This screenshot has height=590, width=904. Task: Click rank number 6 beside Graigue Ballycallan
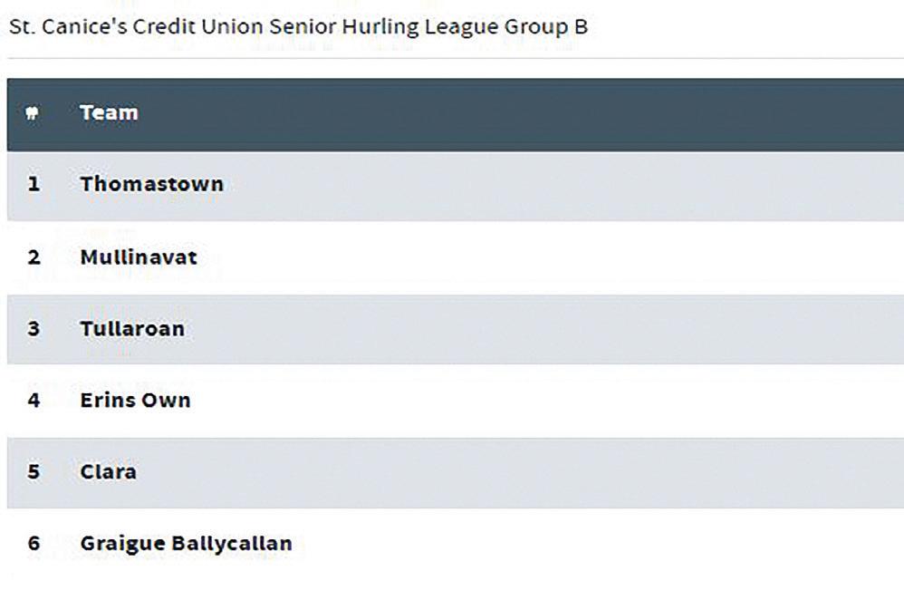(34, 543)
